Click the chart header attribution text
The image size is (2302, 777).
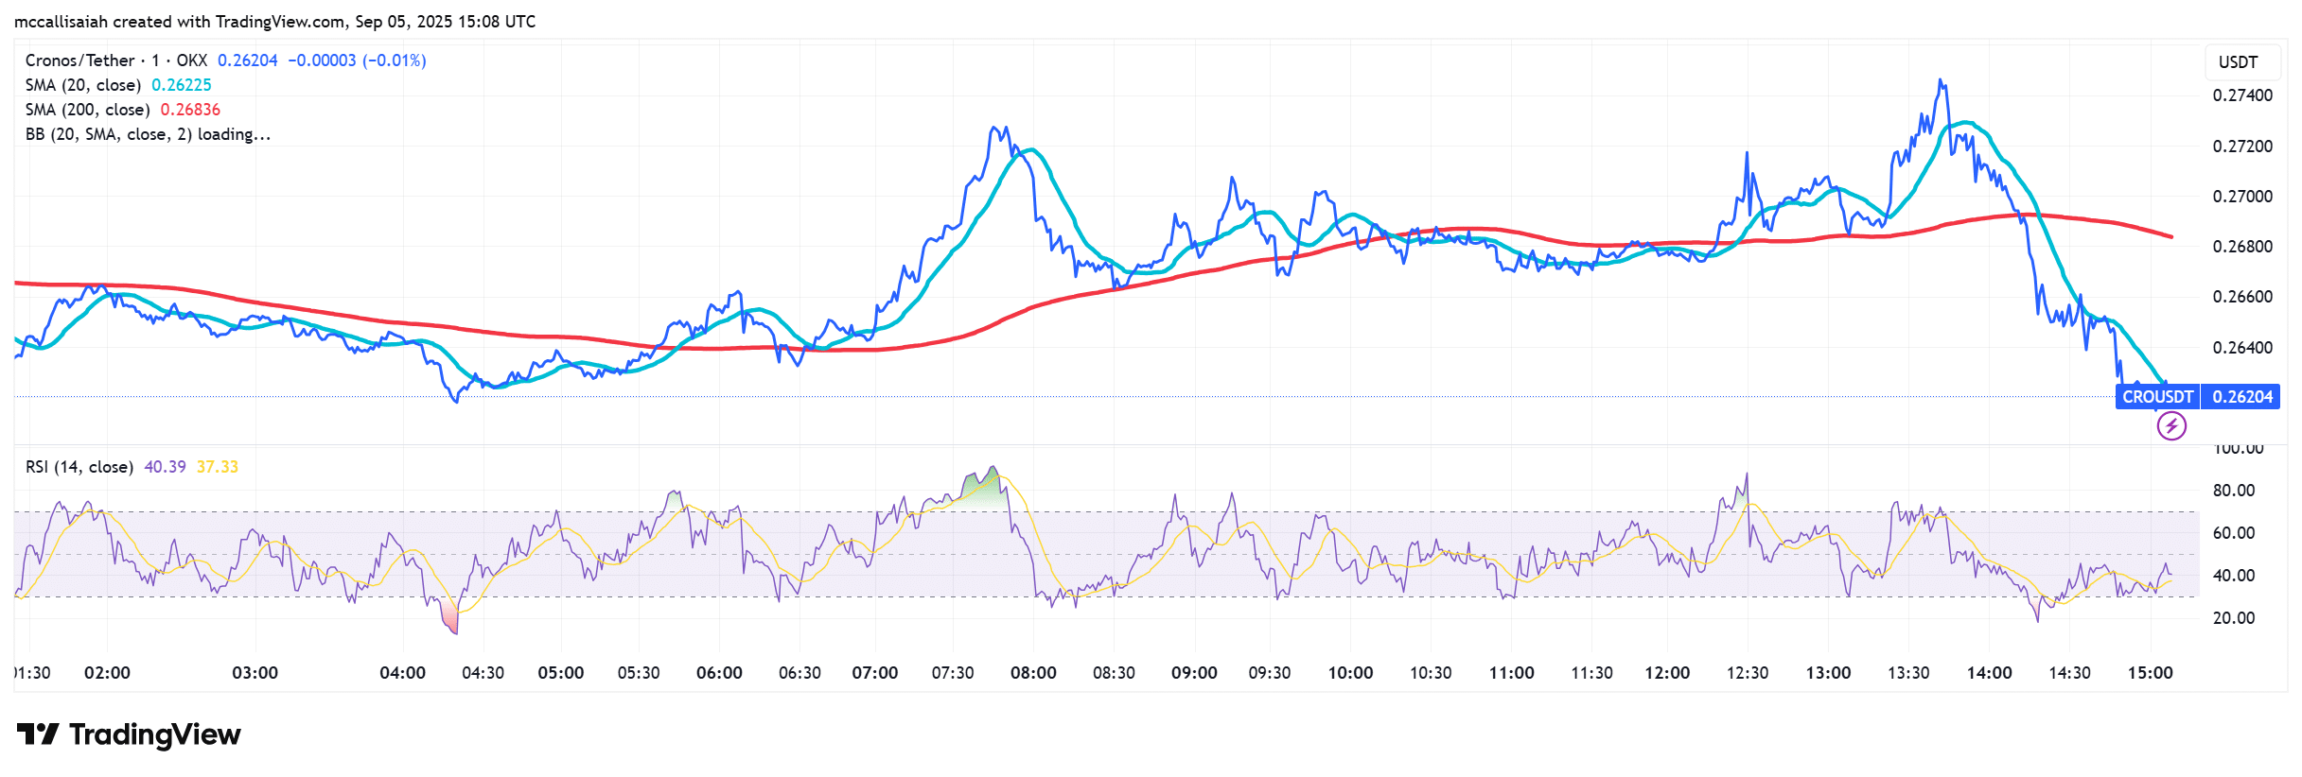point(274,22)
